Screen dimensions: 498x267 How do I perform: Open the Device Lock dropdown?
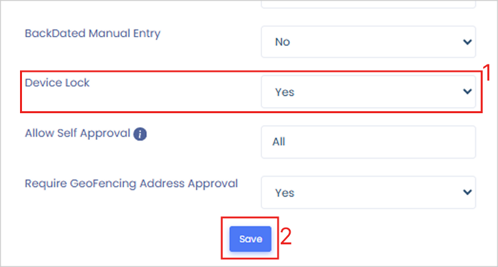click(x=368, y=92)
